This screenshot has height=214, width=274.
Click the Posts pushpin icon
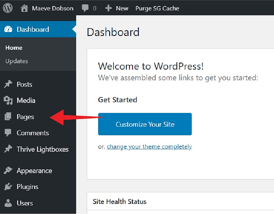point(8,84)
